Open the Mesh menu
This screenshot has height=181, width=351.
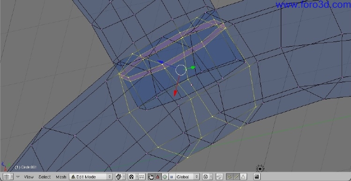[x=61, y=177]
